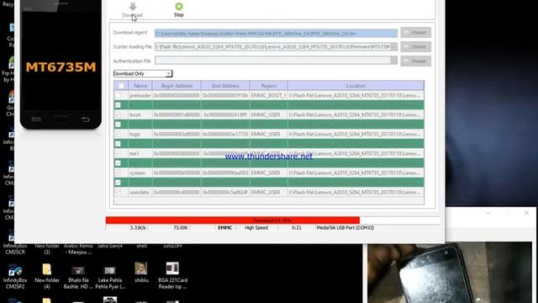Sort by the Location column header
Viewport: 538px width, 303px height.
356,86
